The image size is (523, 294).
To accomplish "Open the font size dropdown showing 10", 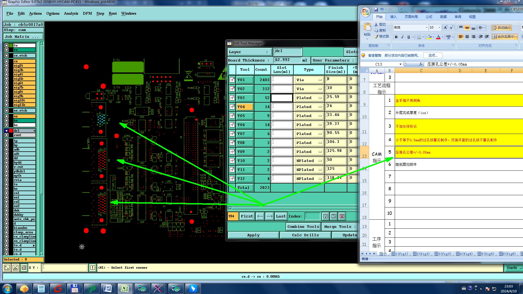I will pyautogui.click(x=439, y=27).
